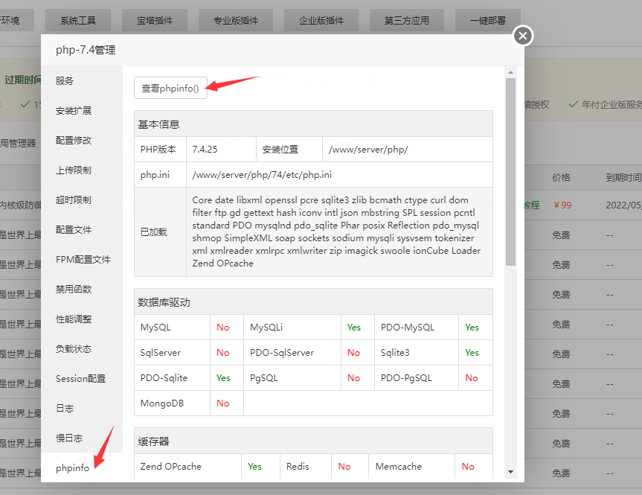This screenshot has width=642, height=495.
Task: Click the 缓存器 section header
Action: 153,441
